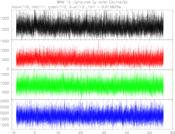175x134 pixels.
Task: Click the 'green:TH2' legend label
Action: (x=57, y=7)
